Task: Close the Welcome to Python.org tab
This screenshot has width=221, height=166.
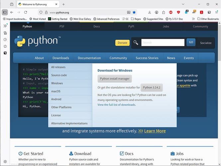Action: 56,4
